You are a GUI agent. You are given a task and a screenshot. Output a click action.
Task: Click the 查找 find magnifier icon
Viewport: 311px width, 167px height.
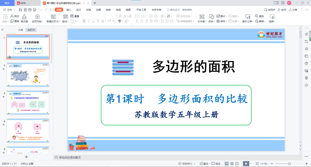click(257, 16)
